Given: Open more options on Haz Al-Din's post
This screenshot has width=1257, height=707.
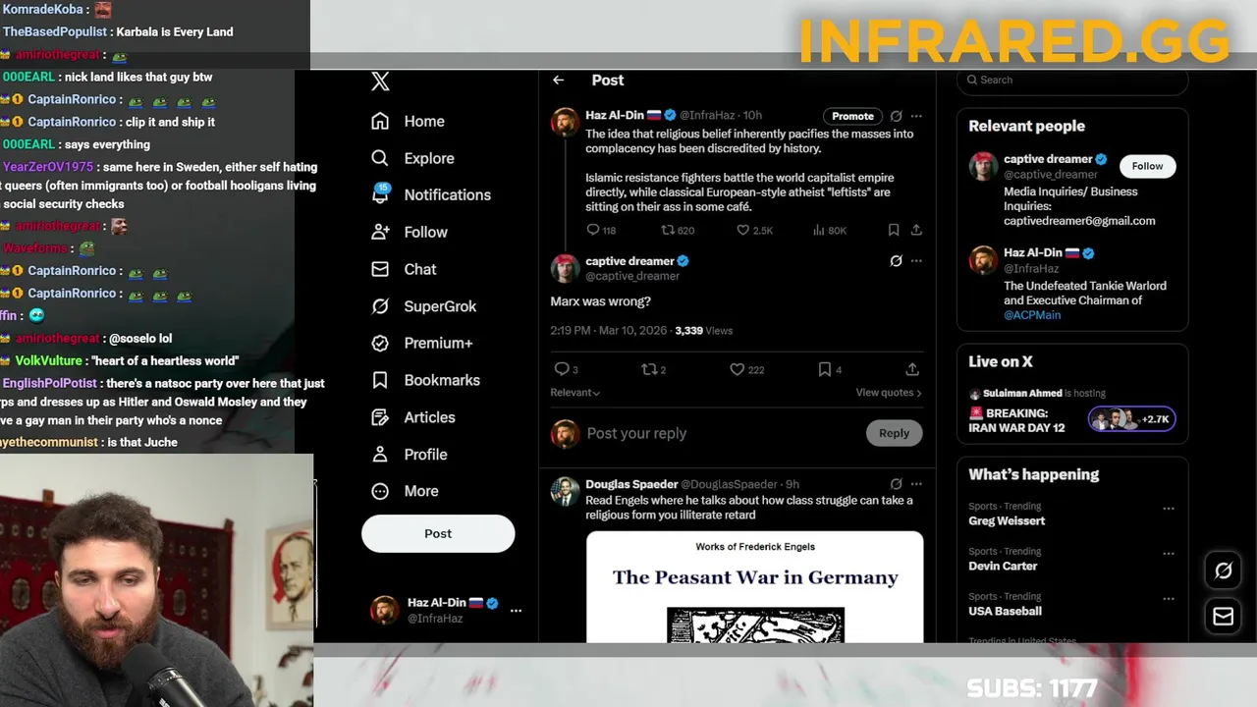Looking at the screenshot, I should 916,116.
